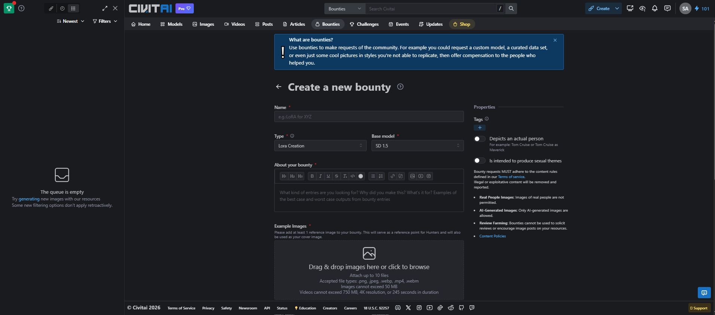Go to the Articles tab
The image size is (715, 315).
click(294, 24)
